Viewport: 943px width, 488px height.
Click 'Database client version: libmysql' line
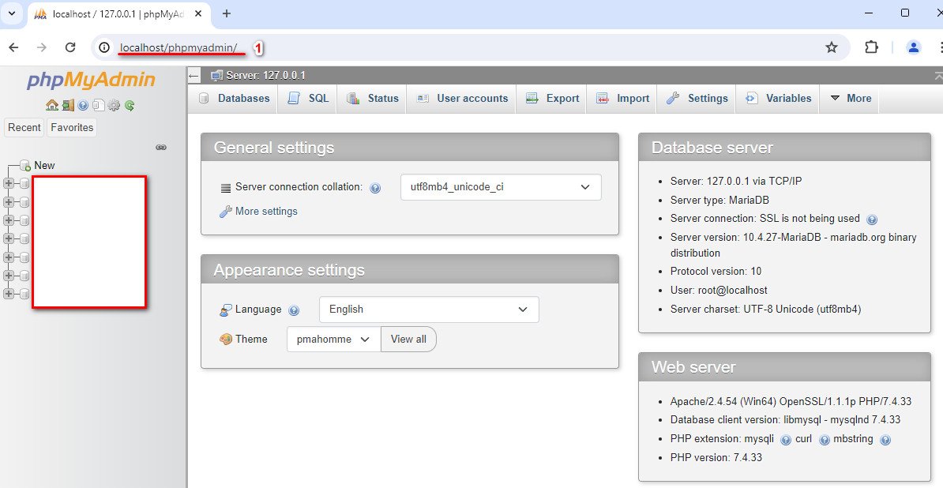pos(785,419)
